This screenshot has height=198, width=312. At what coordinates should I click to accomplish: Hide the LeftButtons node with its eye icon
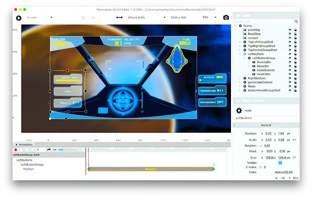[290, 54]
